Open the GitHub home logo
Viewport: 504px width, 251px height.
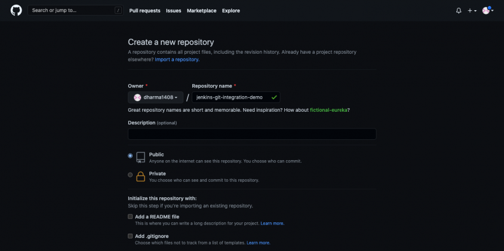coord(16,10)
